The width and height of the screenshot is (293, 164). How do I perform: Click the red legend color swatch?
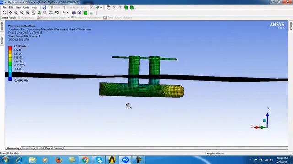tap(10, 48)
